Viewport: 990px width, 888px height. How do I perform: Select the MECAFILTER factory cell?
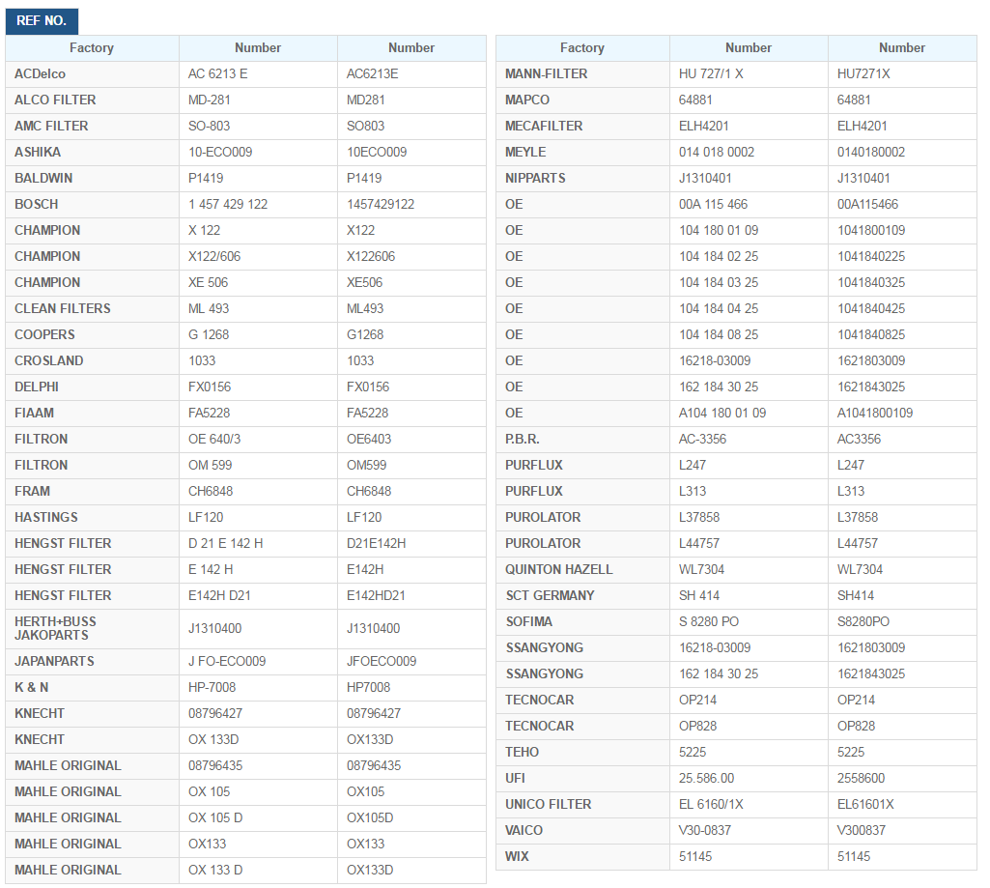582,127
